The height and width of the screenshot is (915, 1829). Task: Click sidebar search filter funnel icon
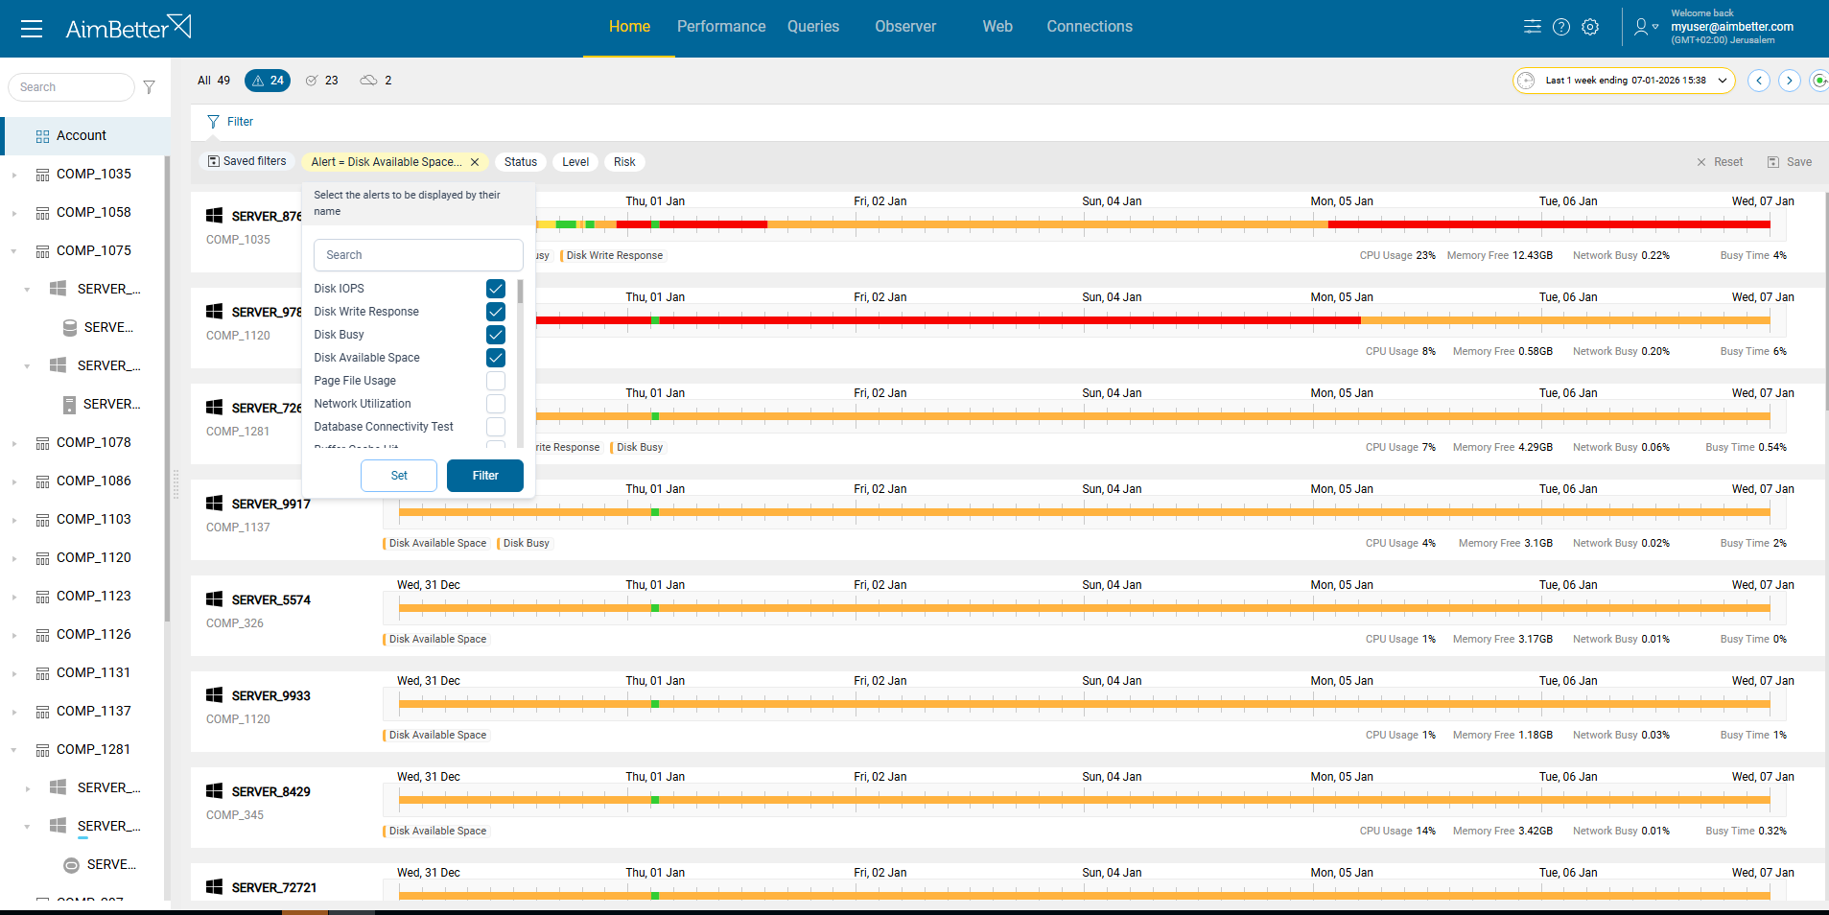pyautogui.click(x=150, y=87)
